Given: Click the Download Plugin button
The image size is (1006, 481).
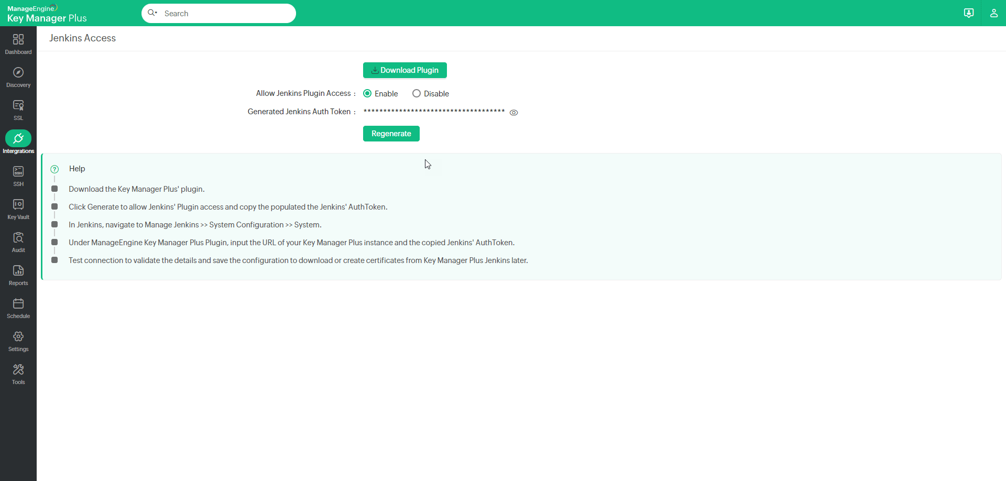Looking at the screenshot, I should click(404, 70).
